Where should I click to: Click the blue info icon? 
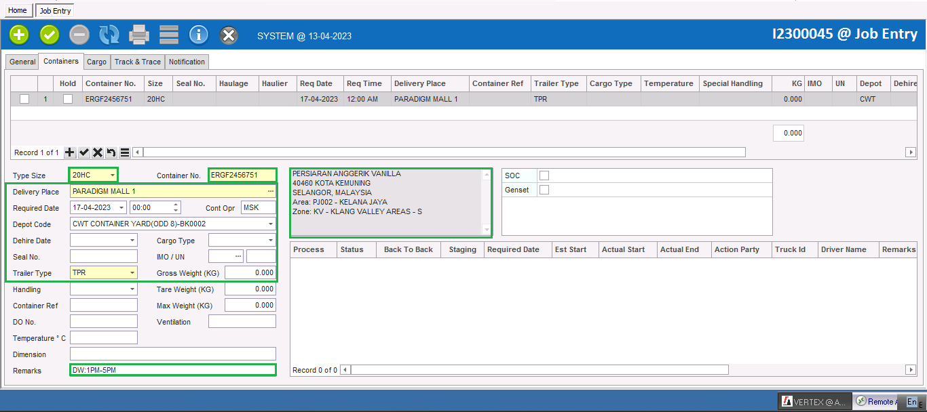[x=198, y=35]
